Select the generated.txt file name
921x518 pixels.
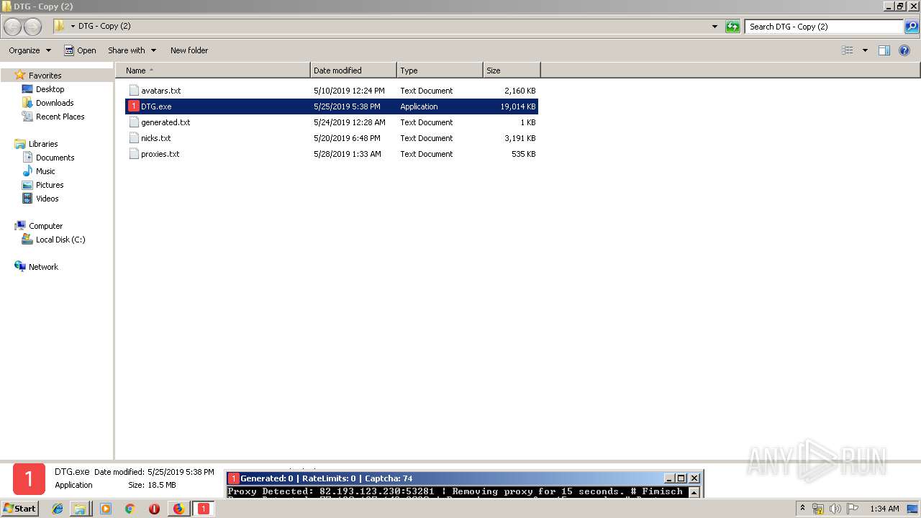click(x=165, y=122)
